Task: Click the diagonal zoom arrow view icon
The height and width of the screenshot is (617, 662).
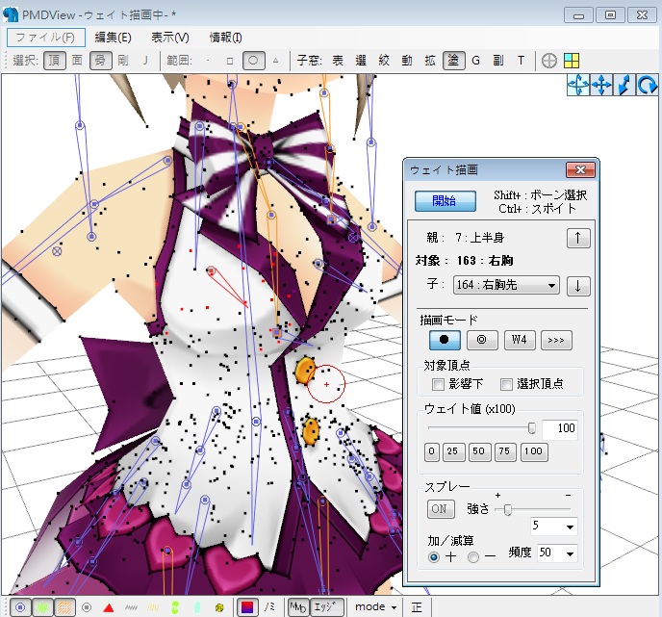Action: coord(624,85)
